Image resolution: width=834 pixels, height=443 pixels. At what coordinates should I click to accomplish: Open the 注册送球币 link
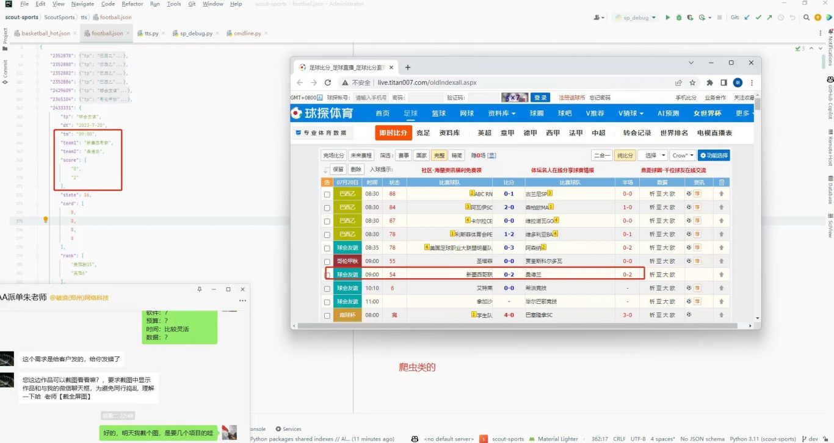[x=572, y=98]
